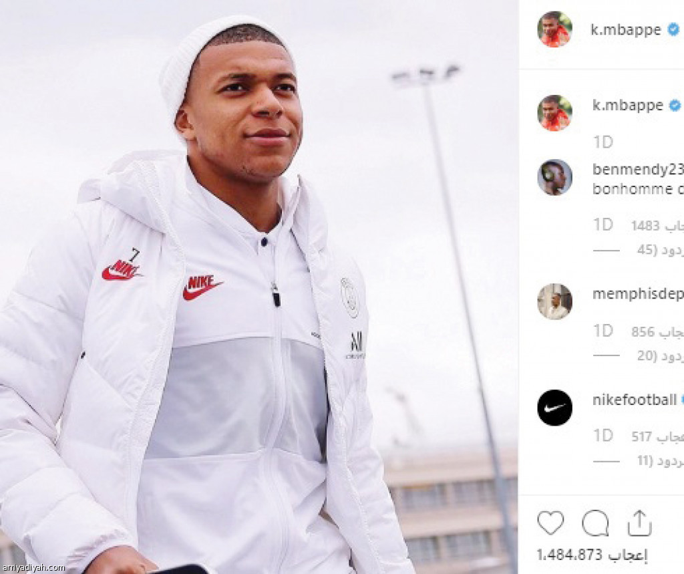Click the 856 likes count on memphisdepay's comment
684x574 pixels.
[657, 331]
